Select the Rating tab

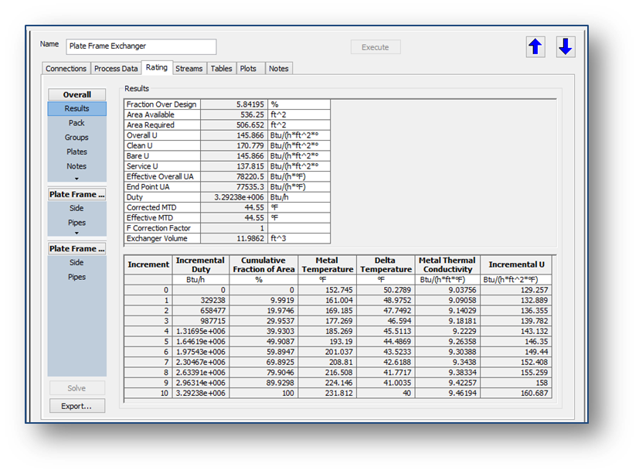point(157,67)
